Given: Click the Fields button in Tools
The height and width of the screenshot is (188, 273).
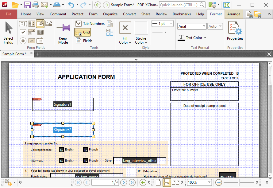Looking at the screenshot, I should click(84, 41).
